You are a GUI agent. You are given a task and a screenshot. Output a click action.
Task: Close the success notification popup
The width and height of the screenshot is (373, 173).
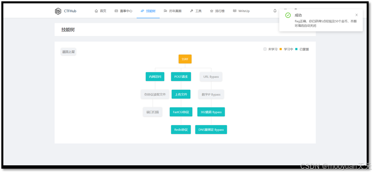pos(356,15)
